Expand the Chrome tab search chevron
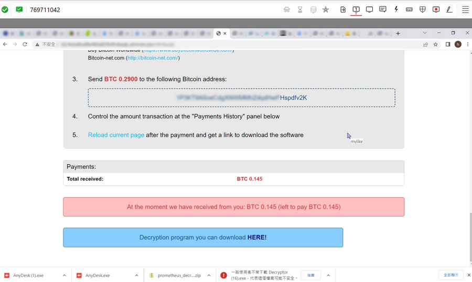Screen dimensions: 472x282 point(425,33)
